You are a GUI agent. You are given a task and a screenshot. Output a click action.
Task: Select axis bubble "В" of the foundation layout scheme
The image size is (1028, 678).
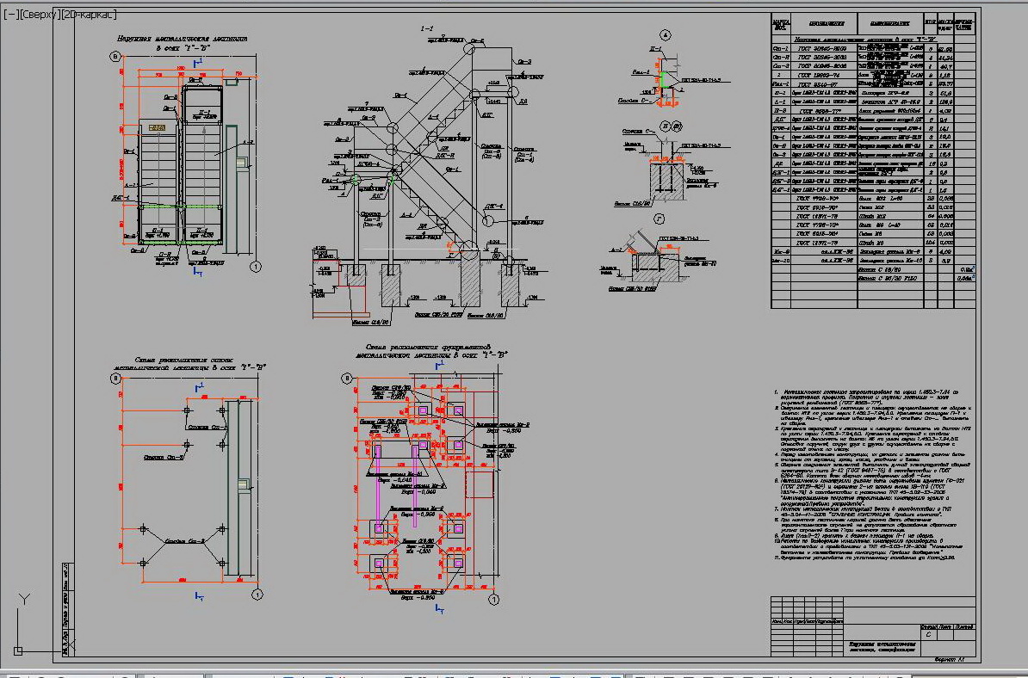coord(347,378)
